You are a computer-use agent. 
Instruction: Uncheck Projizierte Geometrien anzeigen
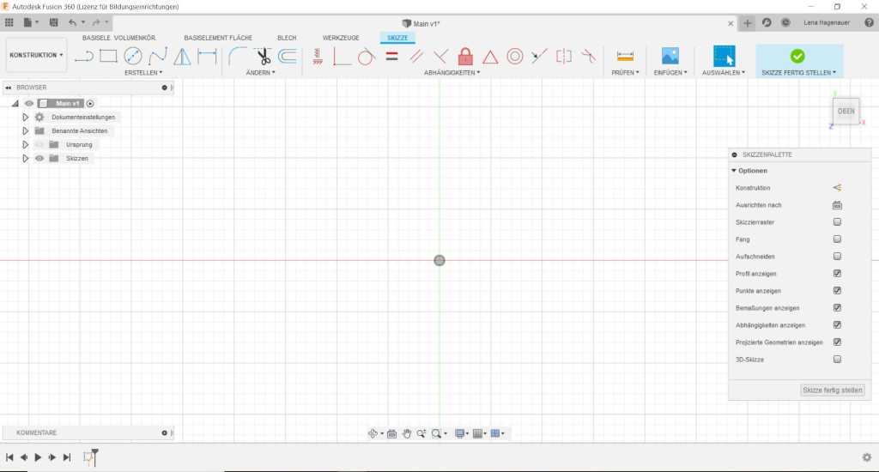[x=837, y=342]
